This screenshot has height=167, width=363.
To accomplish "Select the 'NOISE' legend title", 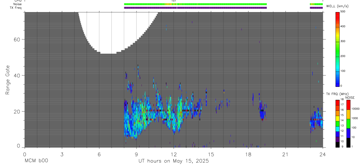I will (x=350, y=98).
